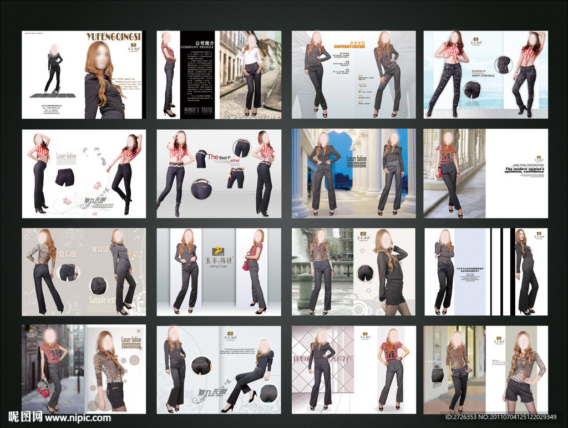Click the Sample text caption
This screenshot has width=568, height=428.
(x=102, y=300)
